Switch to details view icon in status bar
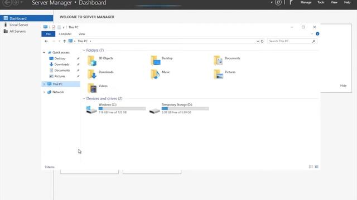This screenshot has height=200, width=357. [x=311, y=167]
